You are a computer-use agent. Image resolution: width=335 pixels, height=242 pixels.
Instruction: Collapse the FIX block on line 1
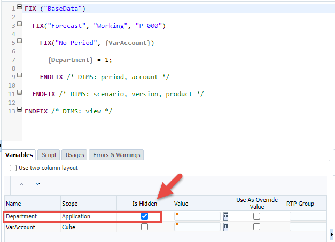20,7
